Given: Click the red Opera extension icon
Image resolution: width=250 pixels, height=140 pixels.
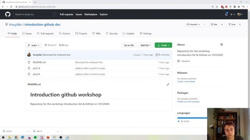Looking at the screenshot, I should 226,7.
